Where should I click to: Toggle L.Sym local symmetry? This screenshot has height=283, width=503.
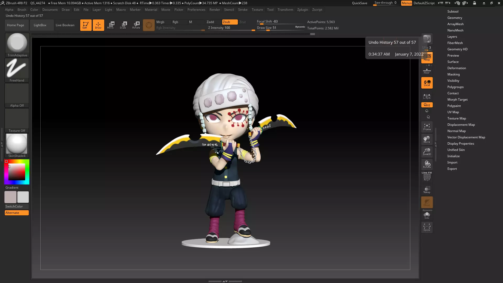click(427, 96)
